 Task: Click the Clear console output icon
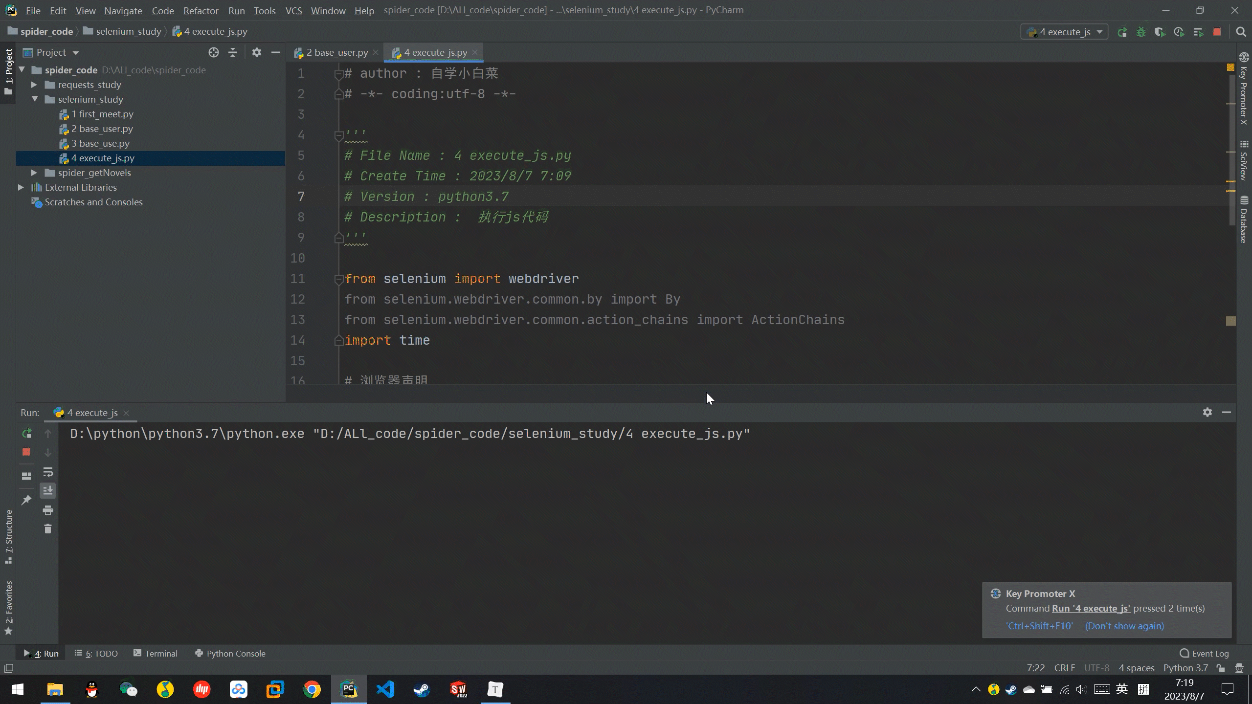point(48,529)
